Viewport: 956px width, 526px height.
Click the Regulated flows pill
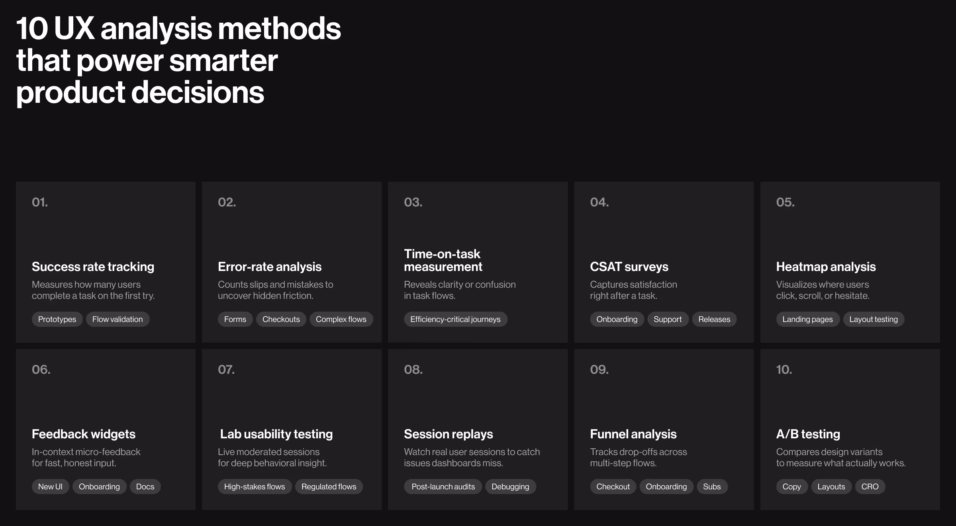(329, 487)
